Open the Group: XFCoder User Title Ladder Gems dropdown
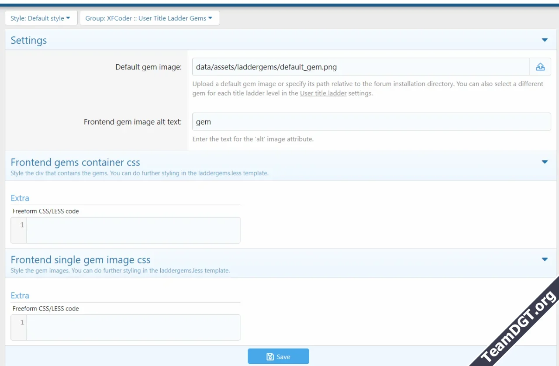Screen dimensions: 559x366 [x=149, y=18]
